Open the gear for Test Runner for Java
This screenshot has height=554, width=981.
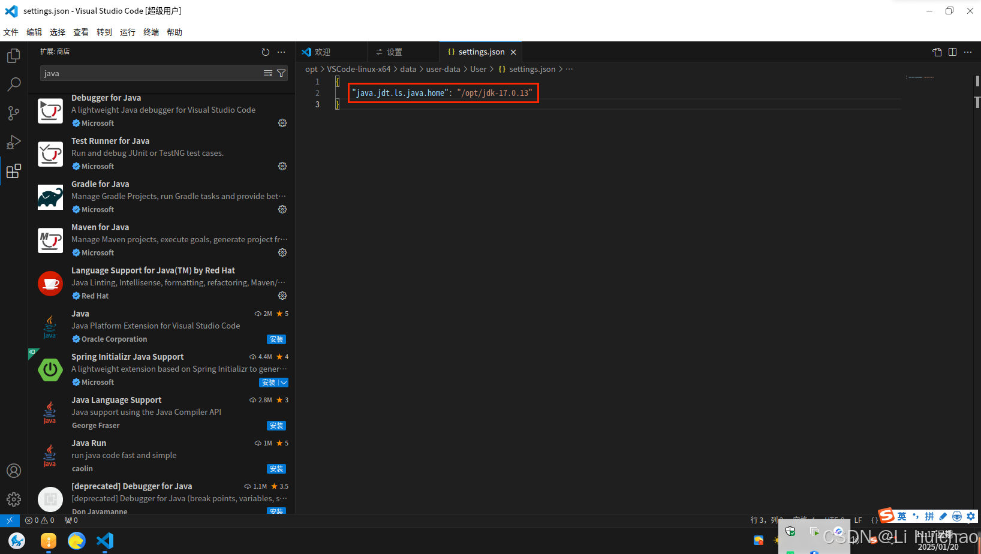click(x=282, y=166)
